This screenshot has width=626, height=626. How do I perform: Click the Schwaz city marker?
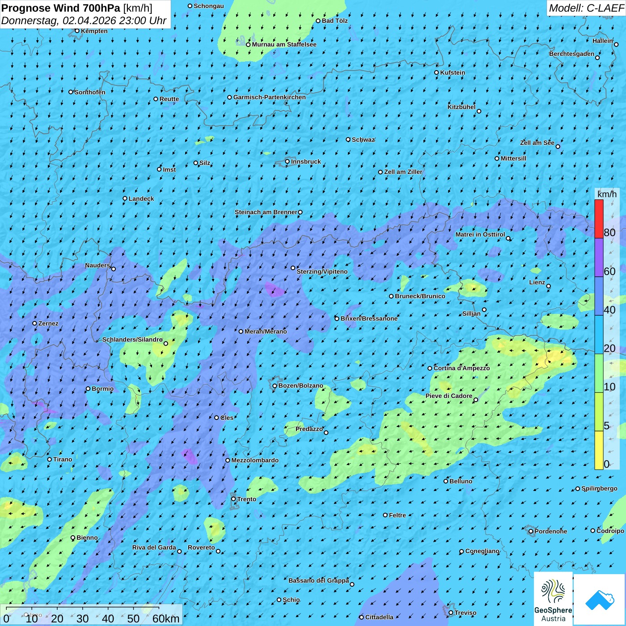pyautogui.click(x=348, y=140)
